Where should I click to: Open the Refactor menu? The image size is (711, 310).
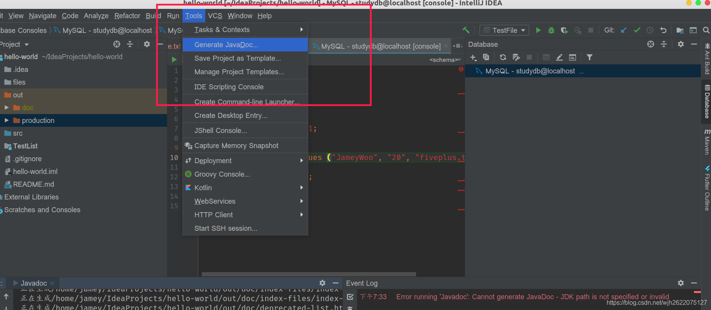(x=127, y=16)
